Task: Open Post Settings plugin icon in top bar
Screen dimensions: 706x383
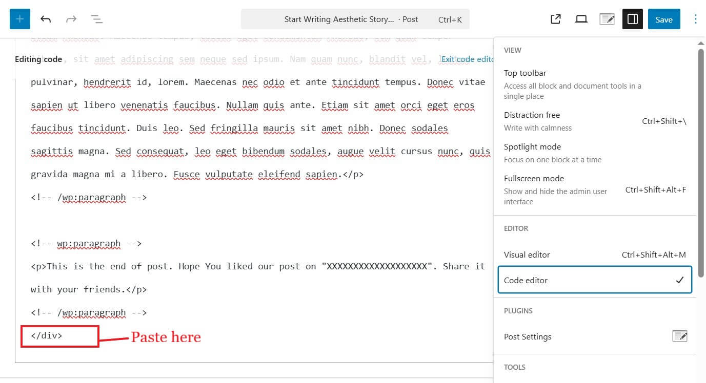Action: [607, 19]
